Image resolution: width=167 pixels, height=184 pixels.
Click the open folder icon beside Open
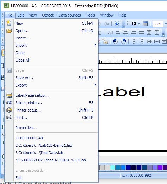click(9, 31)
